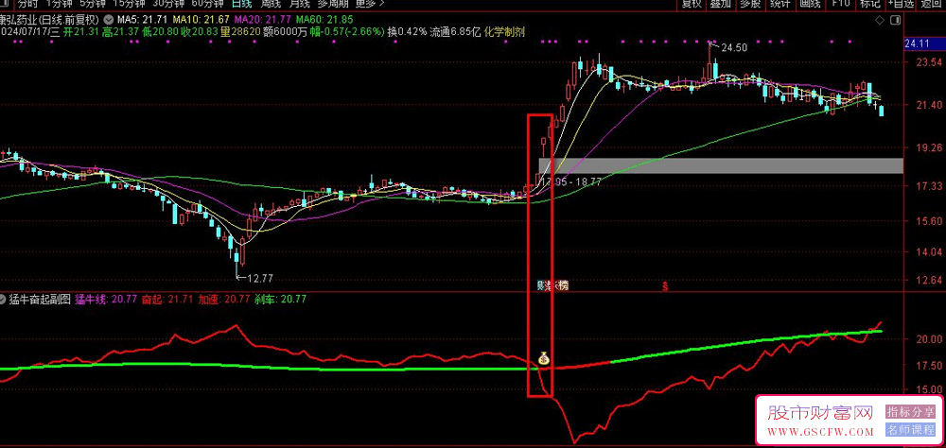The width and height of the screenshot is (946, 448).
Task: Click the diamond icon above the price axis
Action: click(880, 20)
